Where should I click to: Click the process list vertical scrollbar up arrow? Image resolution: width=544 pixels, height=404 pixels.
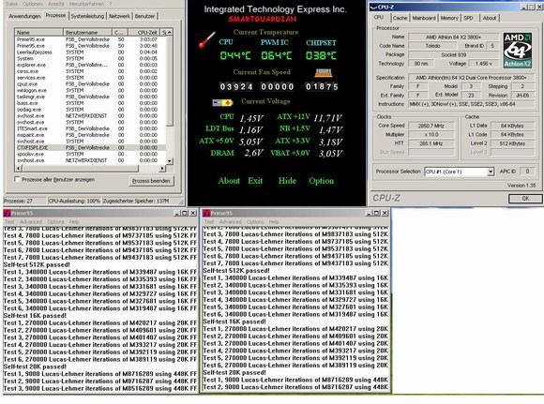click(x=170, y=32)
